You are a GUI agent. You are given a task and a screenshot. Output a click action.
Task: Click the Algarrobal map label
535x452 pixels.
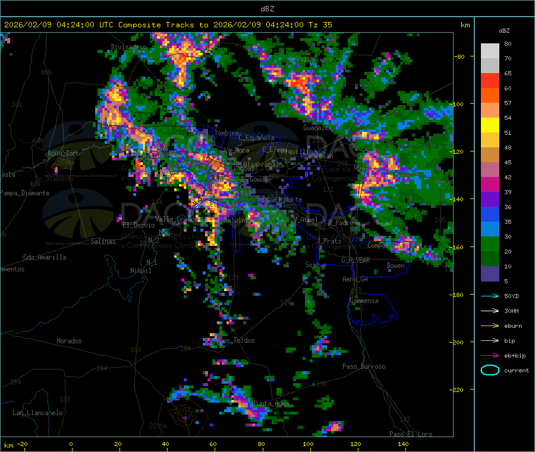coord(261,165)
